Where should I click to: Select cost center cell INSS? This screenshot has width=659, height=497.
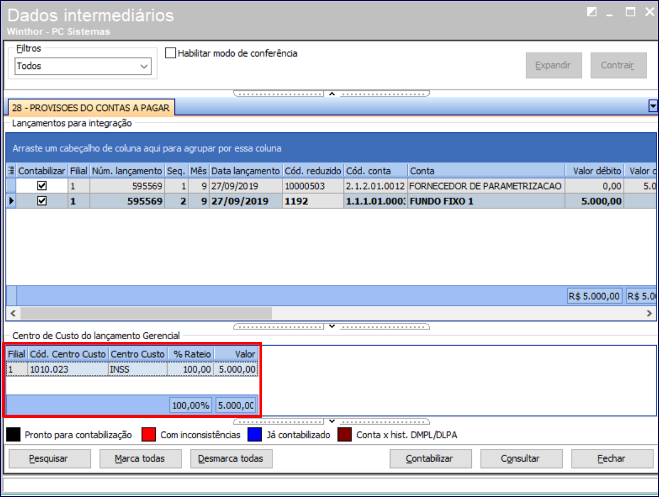pyautogui.click(x=137, y=369)
